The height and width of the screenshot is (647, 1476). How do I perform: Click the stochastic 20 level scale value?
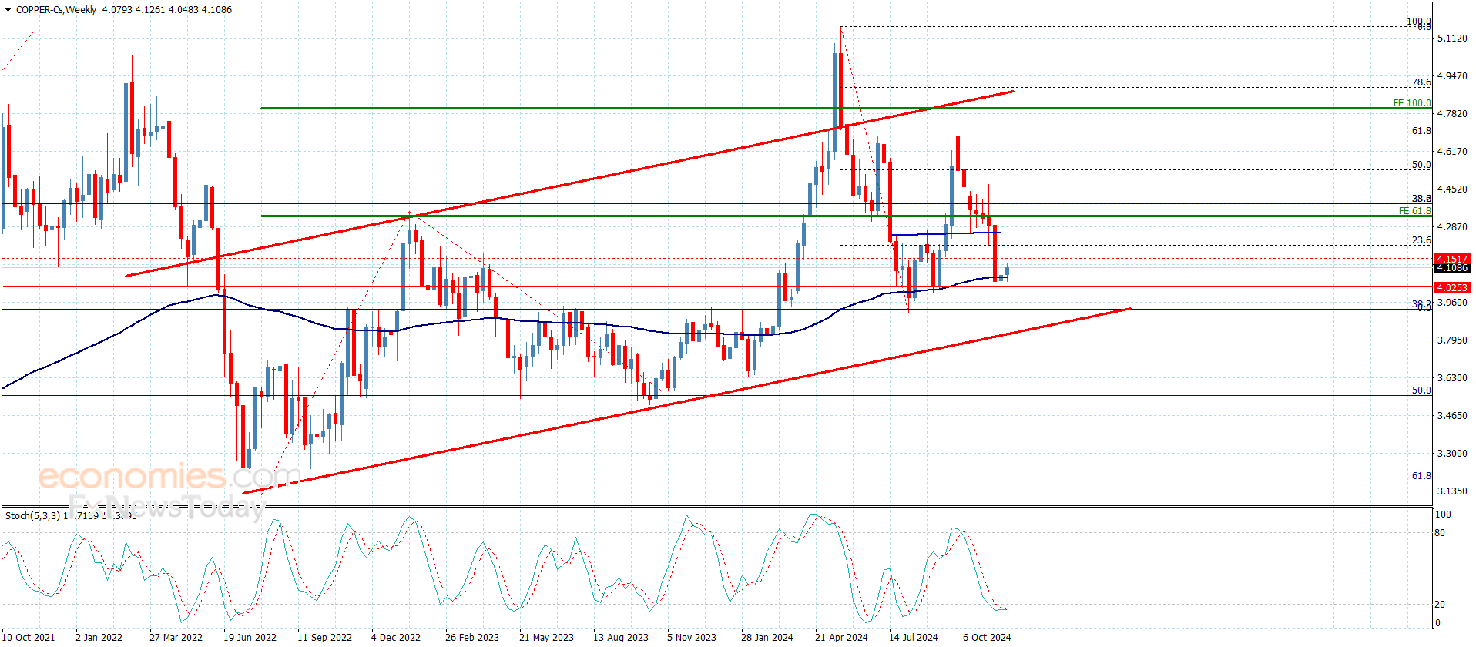1440,605
